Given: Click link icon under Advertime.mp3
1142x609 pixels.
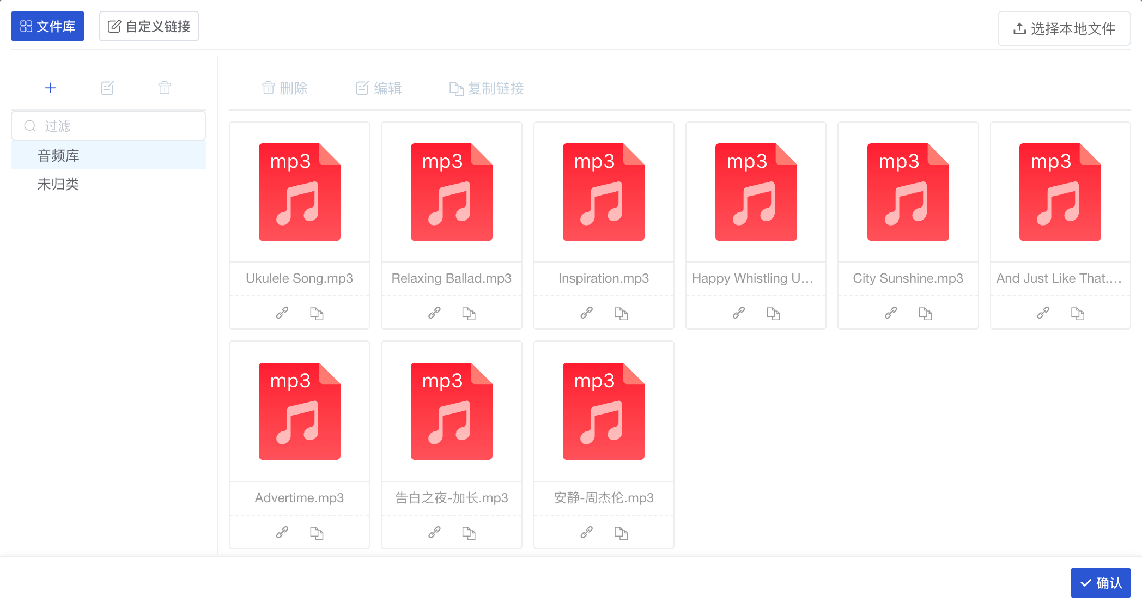Looking at the screenshot, I should [282, 533].
